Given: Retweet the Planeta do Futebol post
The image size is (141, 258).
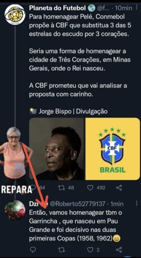Looking at the screenshot, I should click(x=66, y=188).
